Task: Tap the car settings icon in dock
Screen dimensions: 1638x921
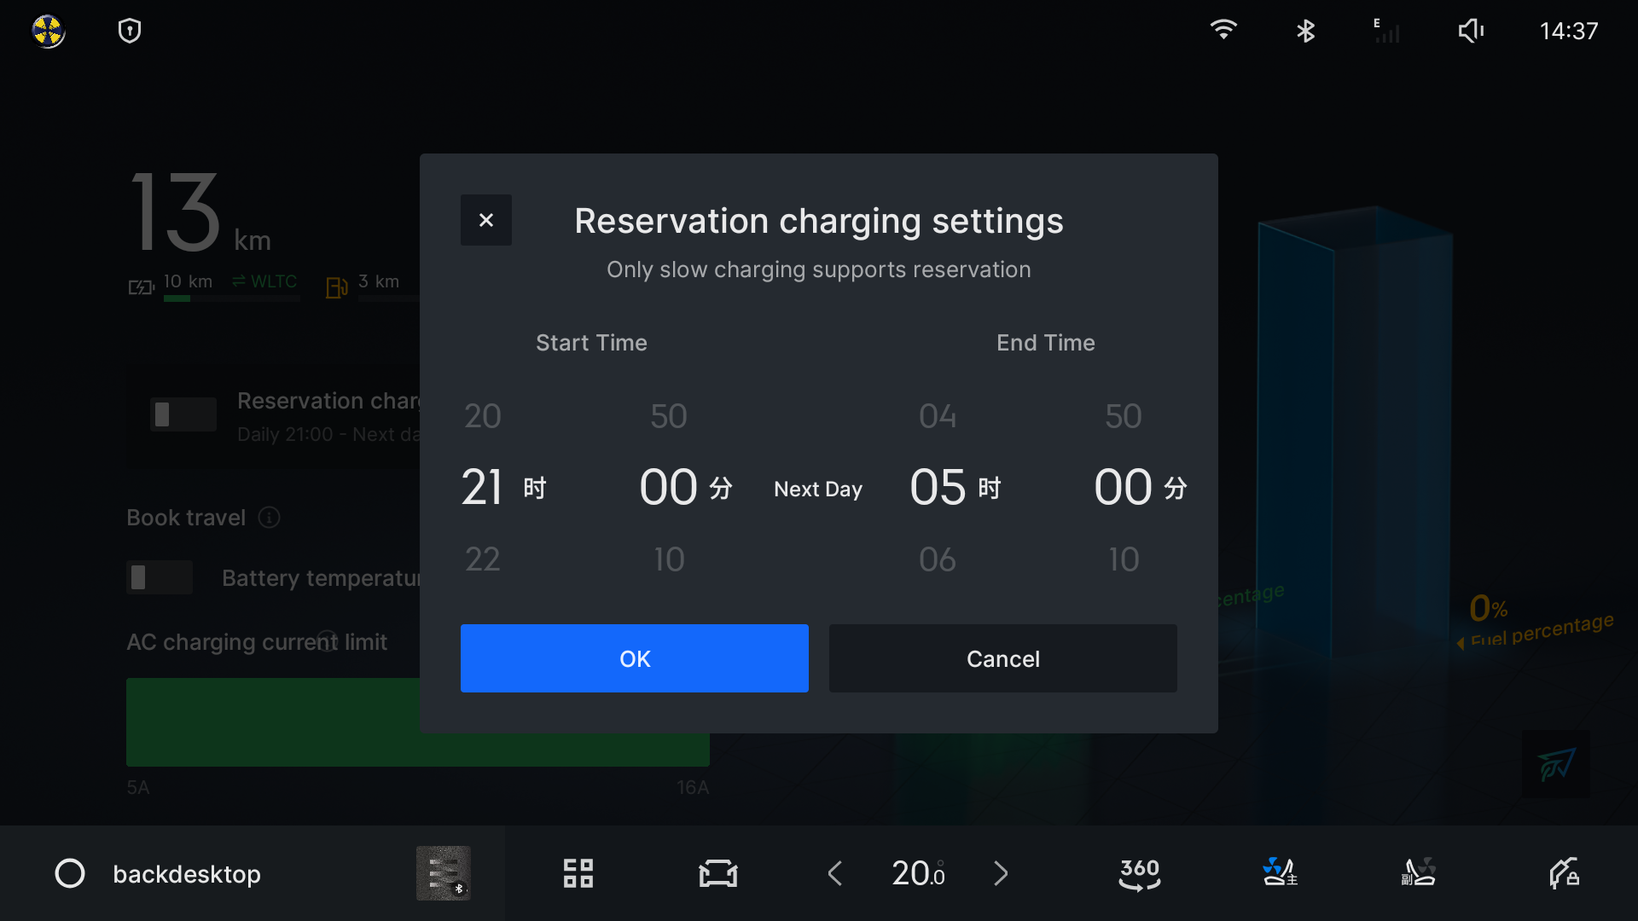Action: coord(717,873)
